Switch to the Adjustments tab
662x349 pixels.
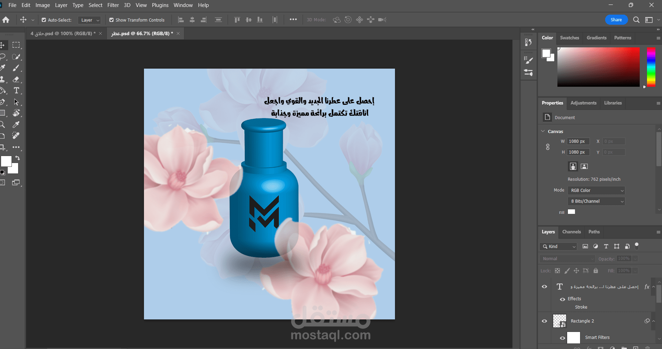tap(583, 103)
